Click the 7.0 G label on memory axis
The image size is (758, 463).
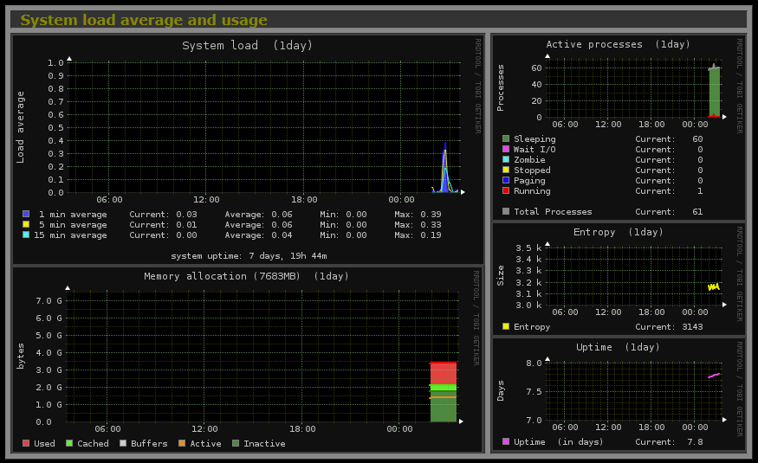coord(49,301)
